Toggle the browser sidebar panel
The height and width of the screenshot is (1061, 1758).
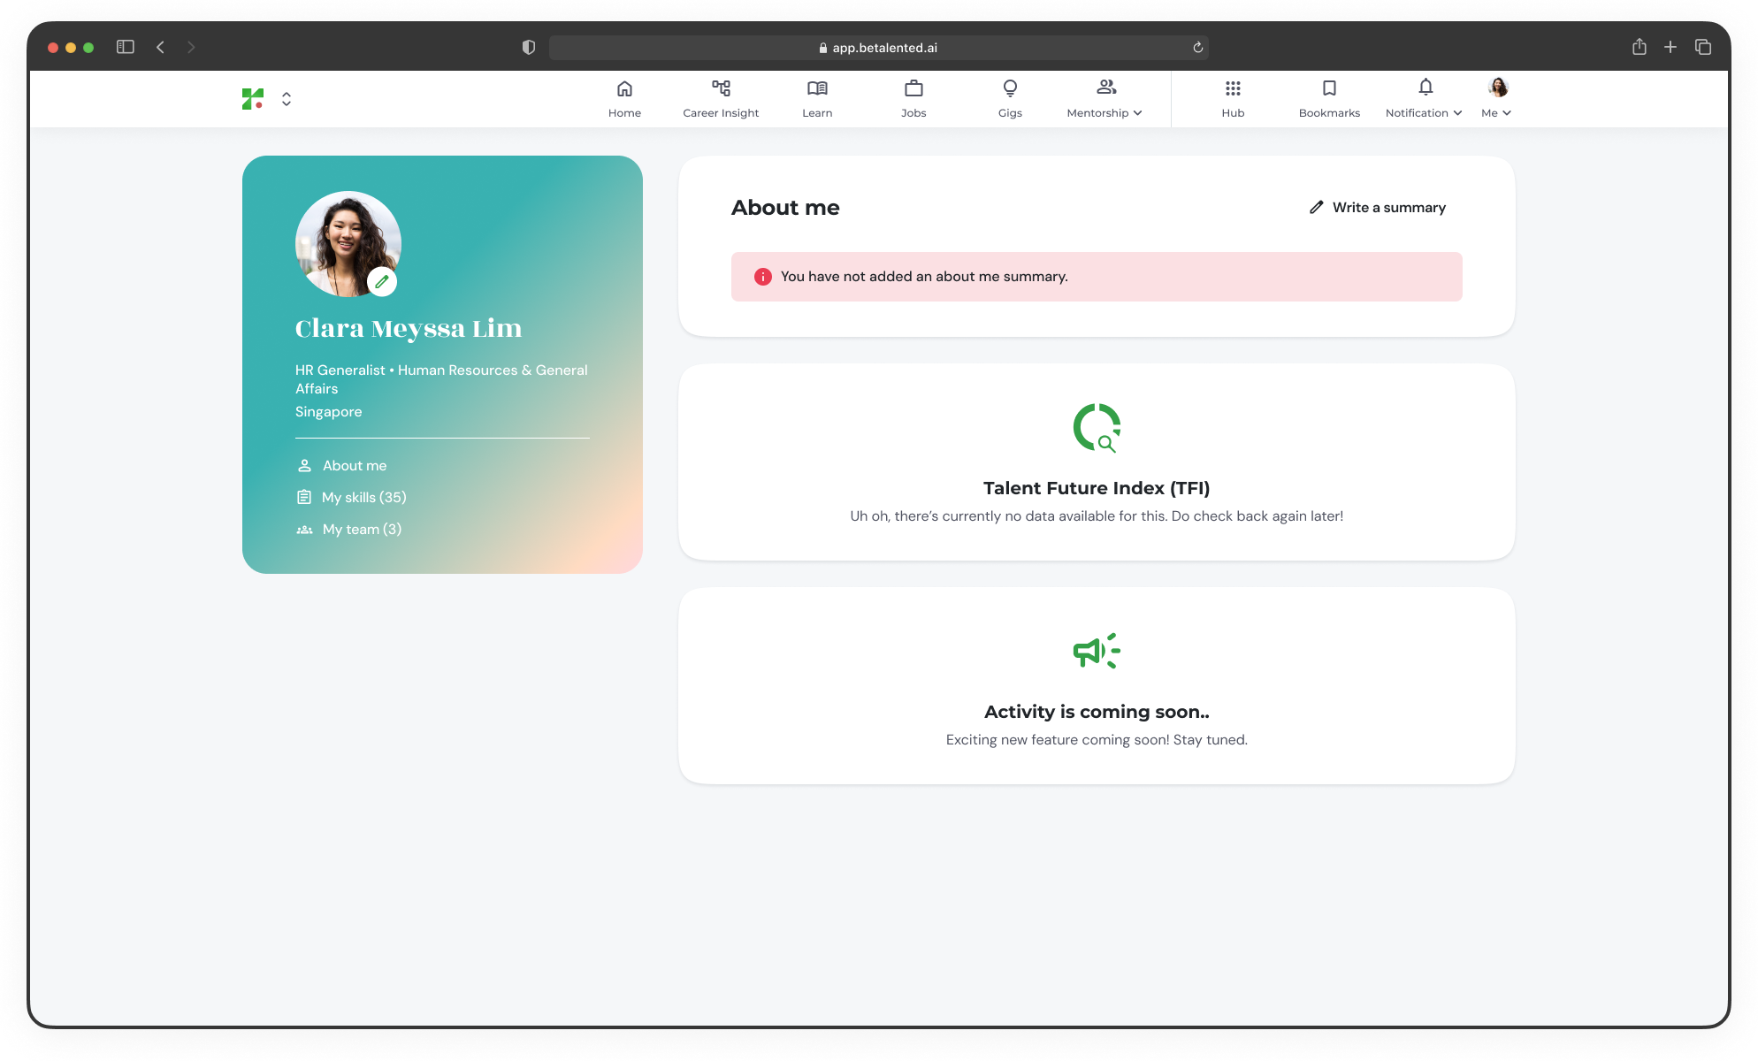pyautogui.click(x=126, y=47)
